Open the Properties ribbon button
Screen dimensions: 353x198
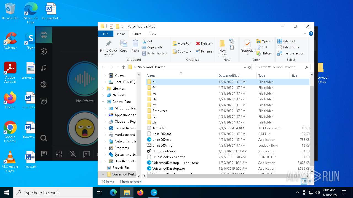coord(247,47)
